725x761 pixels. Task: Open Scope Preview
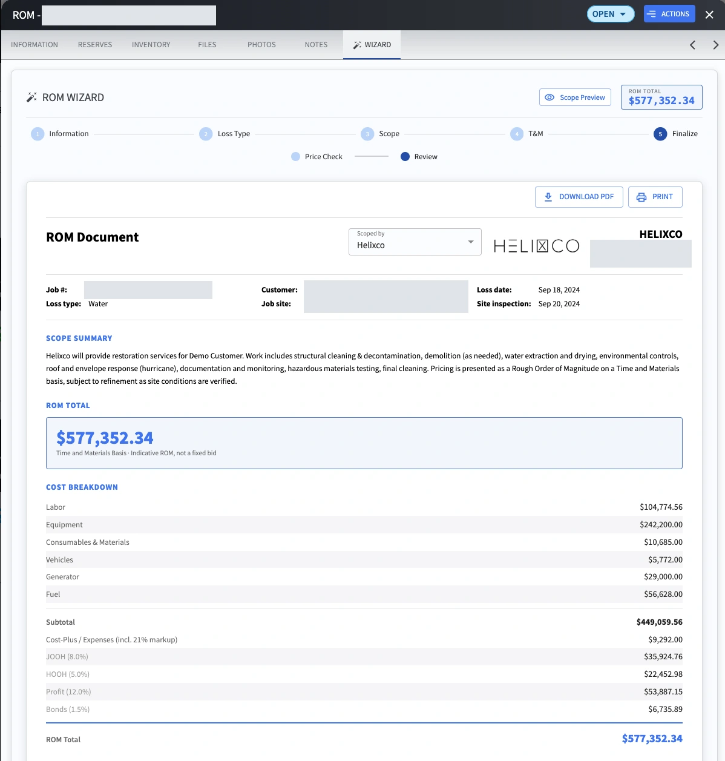[x=575, y=97]
